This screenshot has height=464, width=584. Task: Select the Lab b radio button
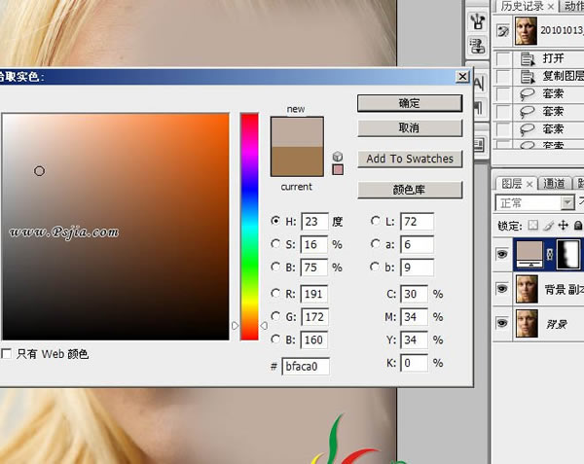point(375,267)
